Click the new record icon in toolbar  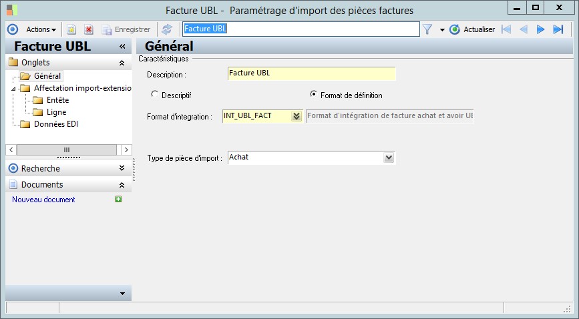[71, 29]
